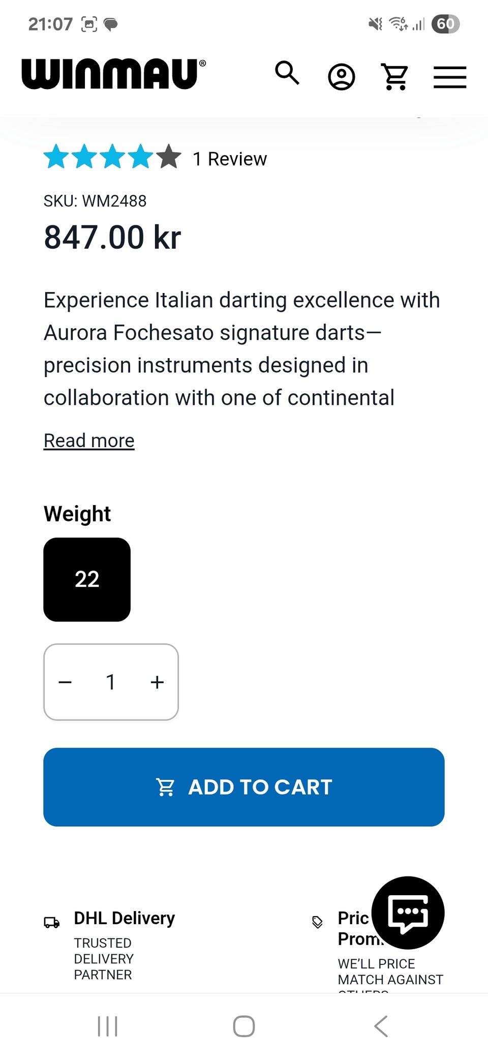Tap Android back navigation button

(381, 1026)
